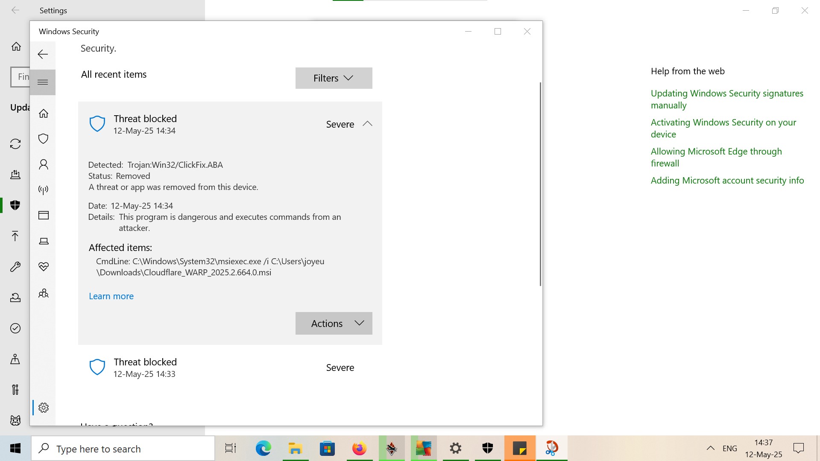Open App & browser control icon

(x=43, y=215)
